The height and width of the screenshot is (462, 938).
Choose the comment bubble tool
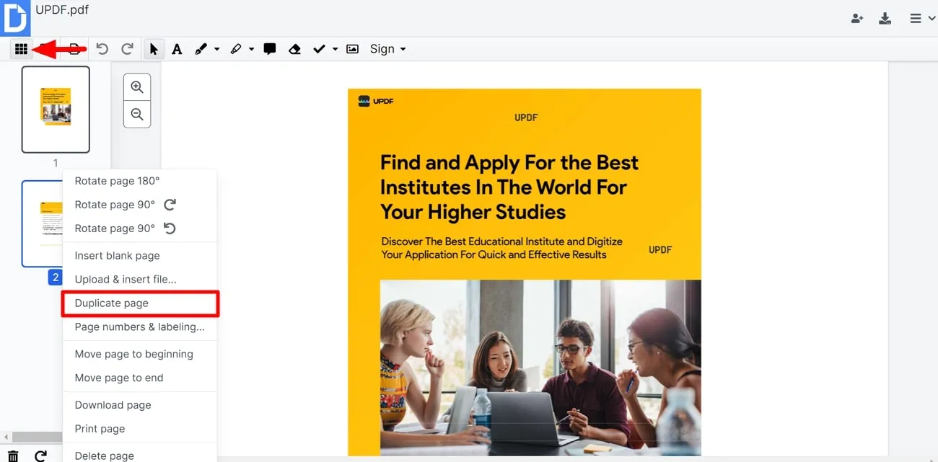pos(270,49)
